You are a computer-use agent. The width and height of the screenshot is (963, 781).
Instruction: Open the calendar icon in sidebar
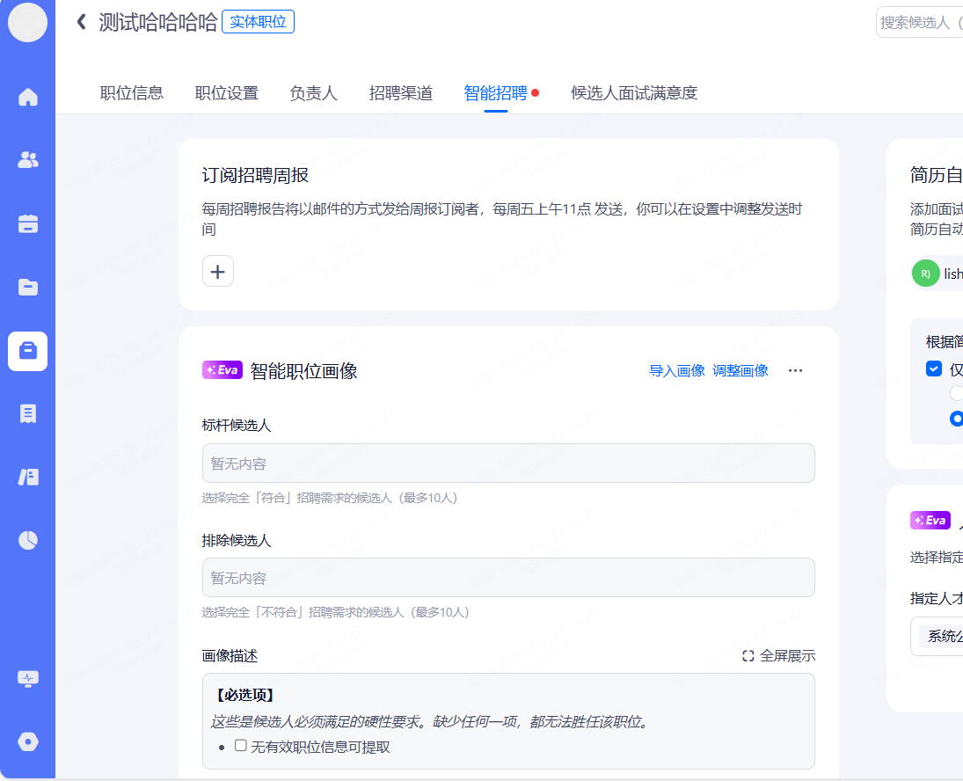[28, 223]
